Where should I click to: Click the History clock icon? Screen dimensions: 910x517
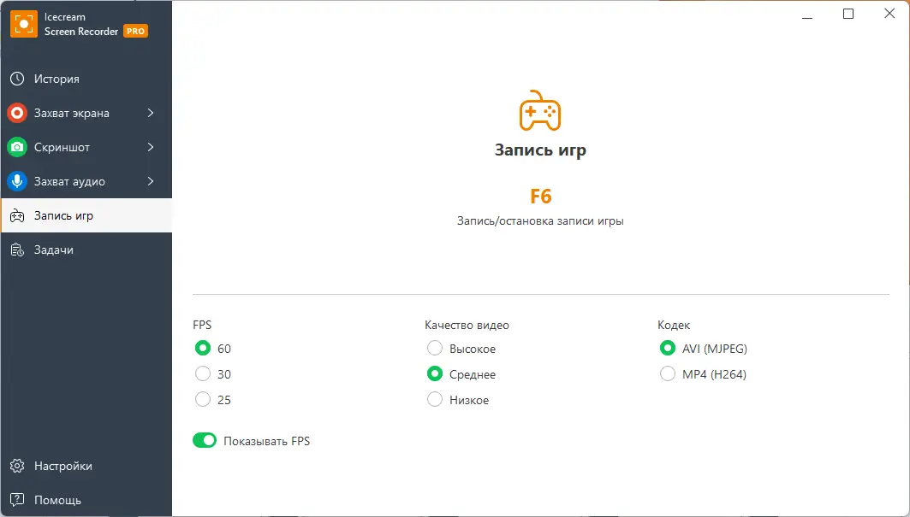click(16, 79)
